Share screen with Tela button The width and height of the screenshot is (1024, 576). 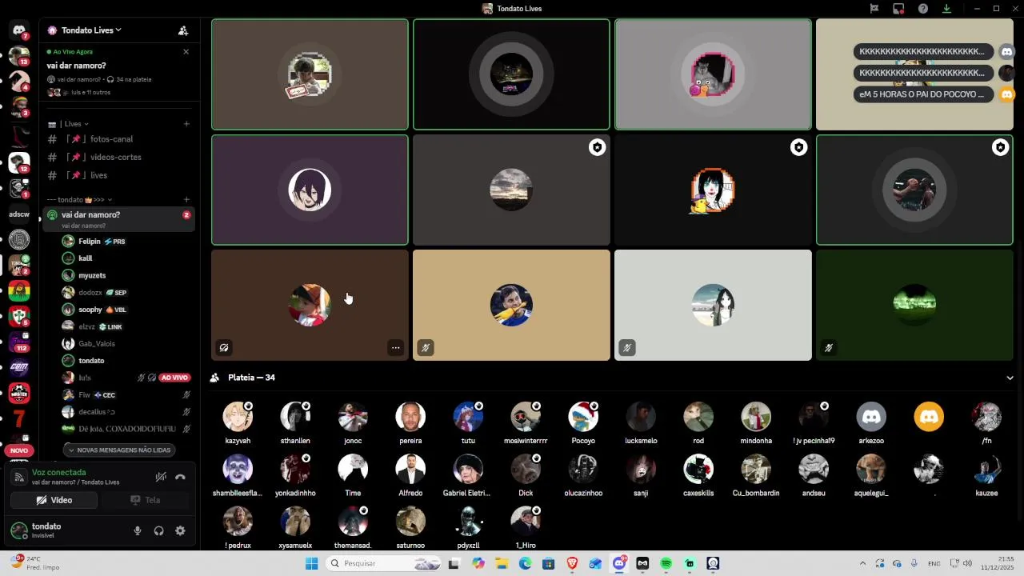coord(145,500)
